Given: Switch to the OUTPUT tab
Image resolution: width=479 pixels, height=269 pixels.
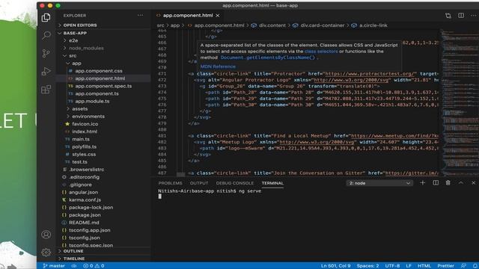Looking at the screenshot, I should (199, 183).
